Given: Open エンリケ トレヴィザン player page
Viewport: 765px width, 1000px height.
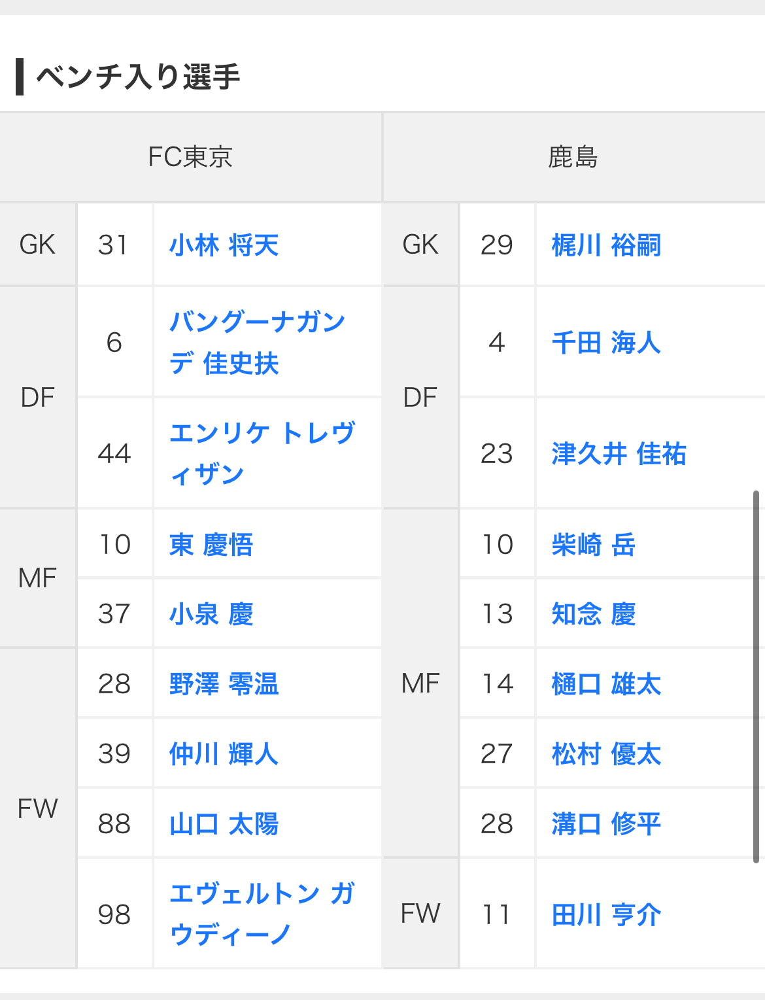Looking at the screenshot, I should [x=262, y=453].
